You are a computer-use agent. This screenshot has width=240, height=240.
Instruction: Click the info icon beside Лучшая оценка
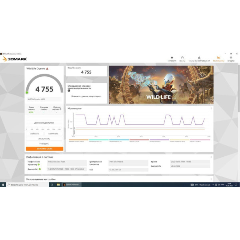tap(60, 109)
